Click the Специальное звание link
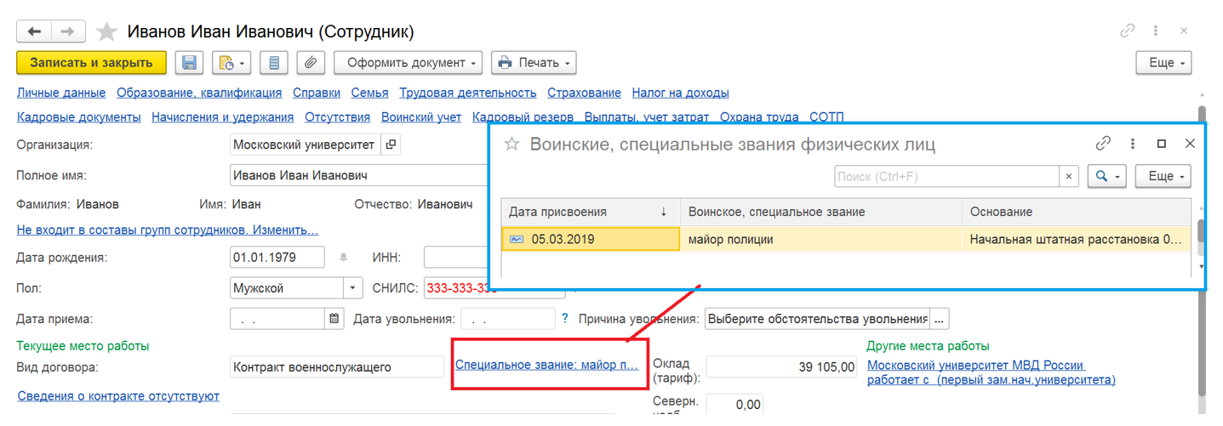Viewport: 1223px width, 426px height. [546, 365]
